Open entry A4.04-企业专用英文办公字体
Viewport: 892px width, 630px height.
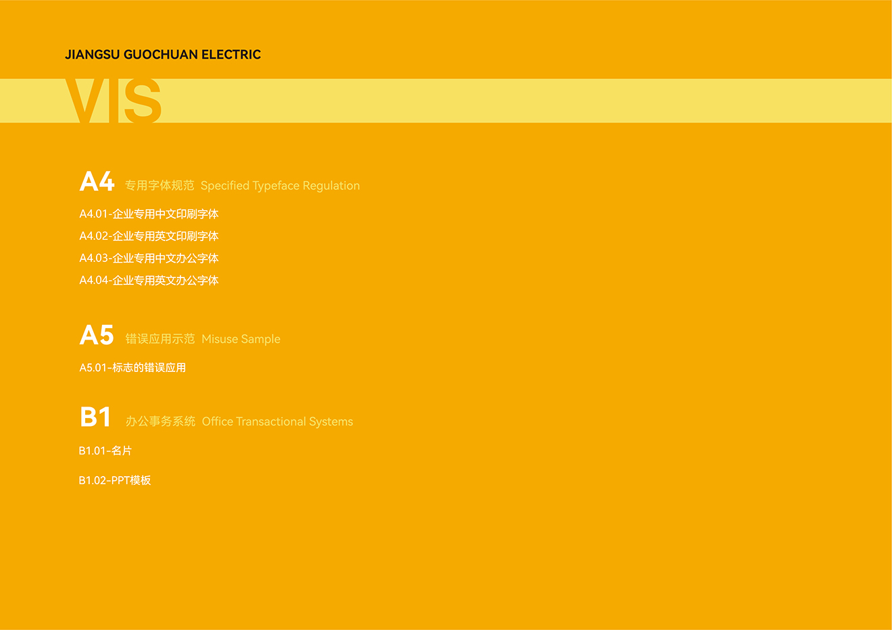point(149,280)
